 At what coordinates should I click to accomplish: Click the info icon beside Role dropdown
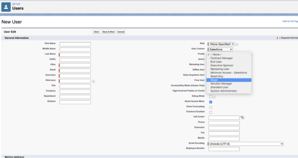click(237, 44)
